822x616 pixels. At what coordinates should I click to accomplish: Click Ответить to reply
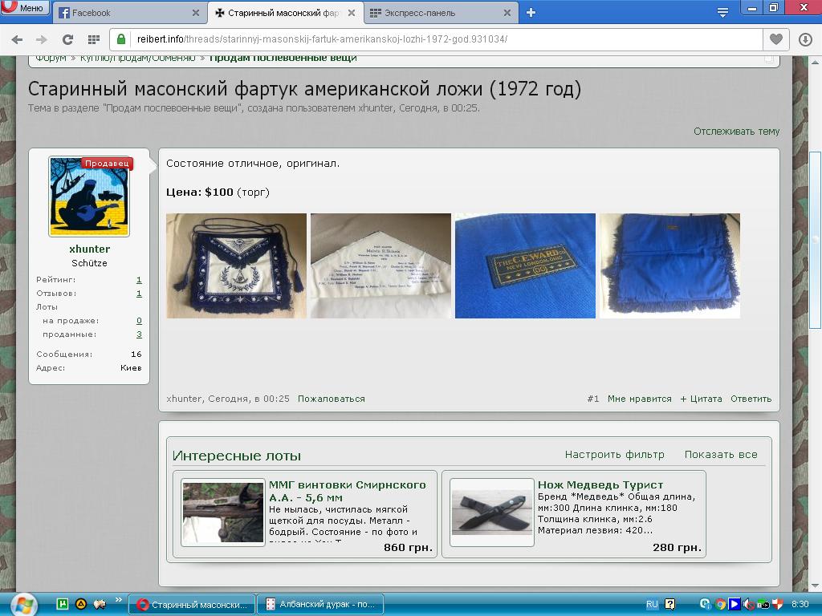[x=751, y=399]
